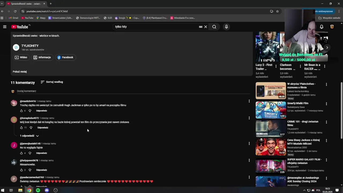Open Mieszkanie 9 w nowym bookmark
The width and height of the screenshot is (343, 193).
click(x=182, y=18)
